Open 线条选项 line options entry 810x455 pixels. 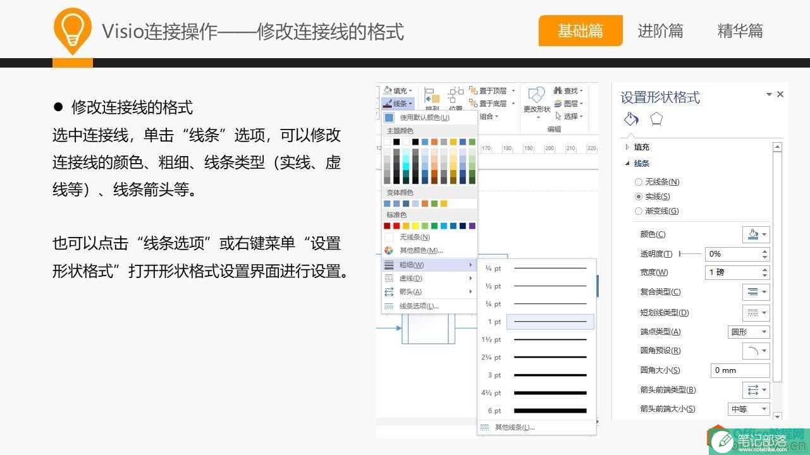(x=429, y=306)
